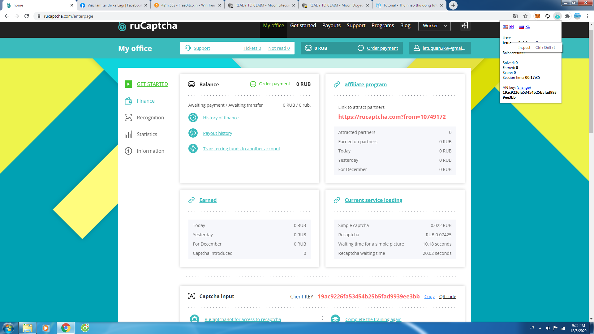Viewport: 594px width, 334px height.
Task: Open the Chrome extensions puzzle icon
Action: pos(567,16)
